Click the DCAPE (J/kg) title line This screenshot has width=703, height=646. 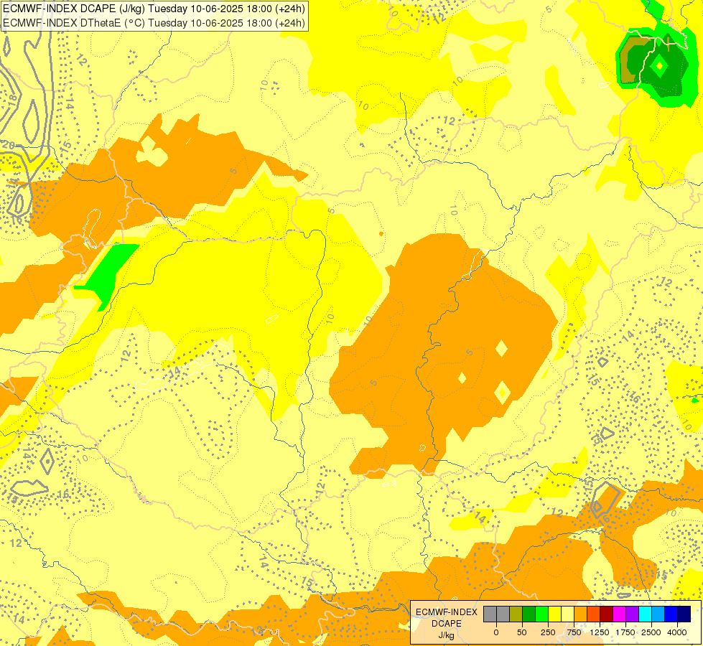(154, 9)
